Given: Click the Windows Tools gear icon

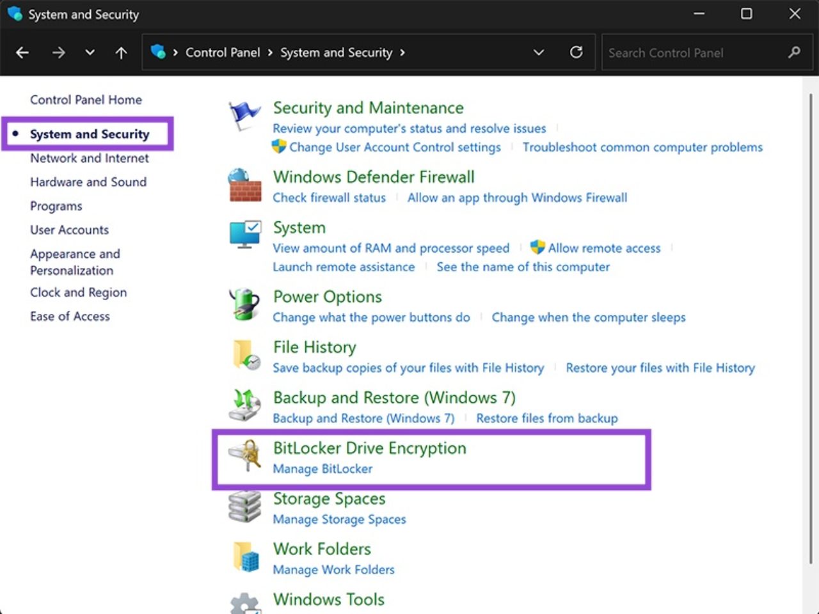Looking at the screenshot, I should pyautogui.click(x=244, y=604).
